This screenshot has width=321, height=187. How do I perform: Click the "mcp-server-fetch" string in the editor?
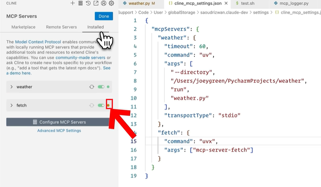point(221,150)
